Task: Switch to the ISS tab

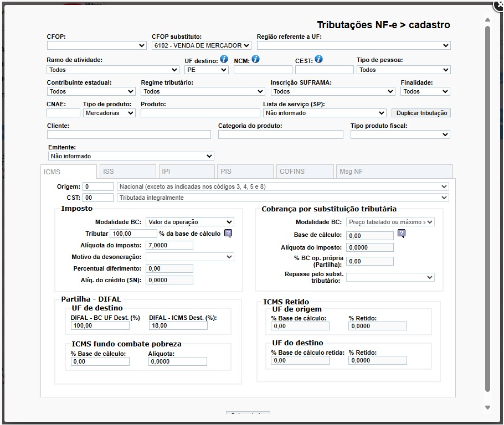Action: click(x=127, y=171)
